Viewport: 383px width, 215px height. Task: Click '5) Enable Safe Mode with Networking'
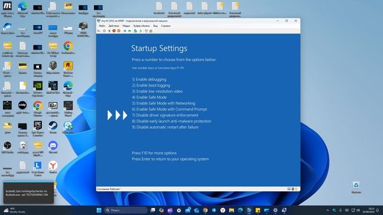point(163,103)
